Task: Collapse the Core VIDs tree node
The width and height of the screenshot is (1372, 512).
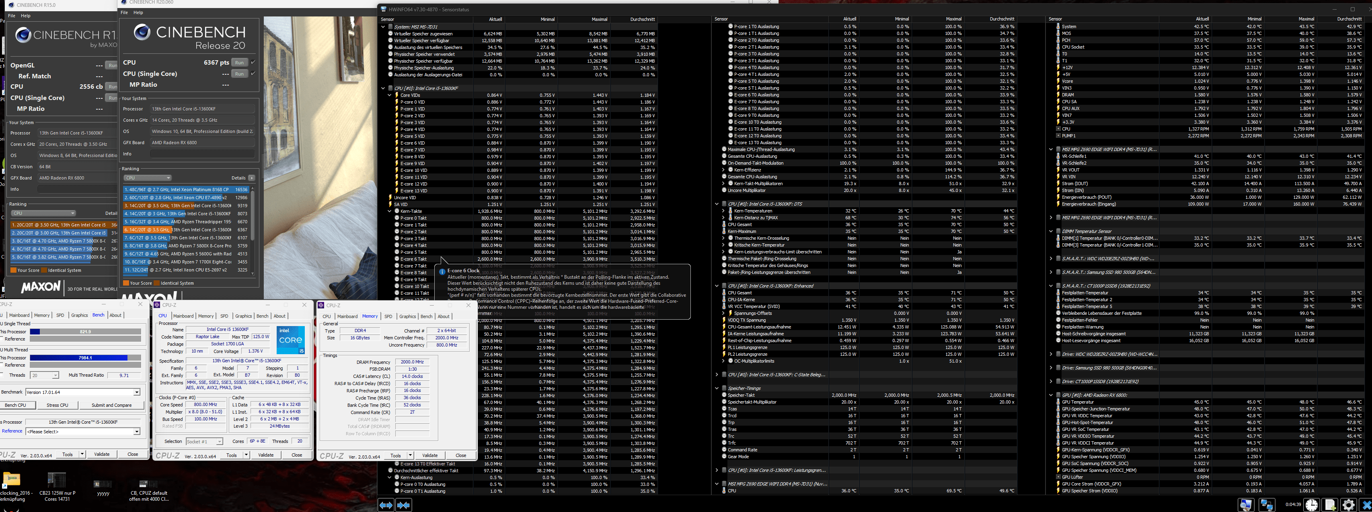Action: tap(390, 95)
